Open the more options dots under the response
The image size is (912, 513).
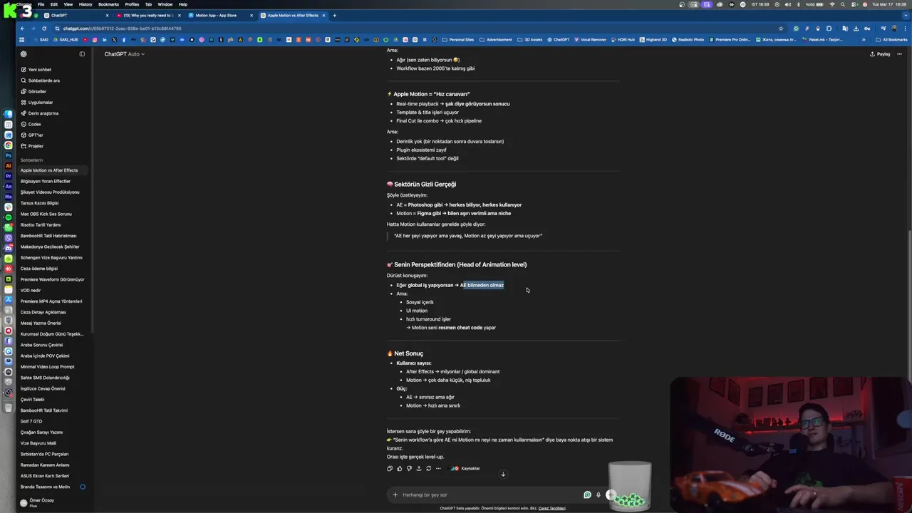point(438,468)
